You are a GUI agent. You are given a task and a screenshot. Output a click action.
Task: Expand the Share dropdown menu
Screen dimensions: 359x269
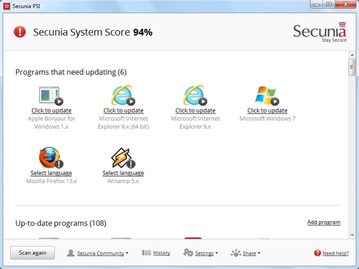coord(251,253)
